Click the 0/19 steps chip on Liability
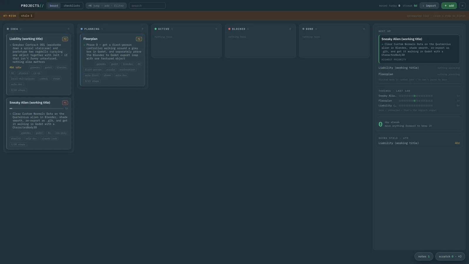 tap(18, 90)
